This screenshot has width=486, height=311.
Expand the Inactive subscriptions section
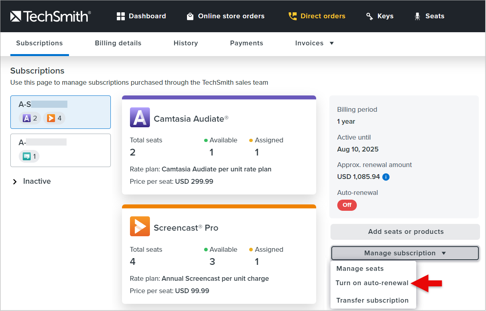click(15, 181)
